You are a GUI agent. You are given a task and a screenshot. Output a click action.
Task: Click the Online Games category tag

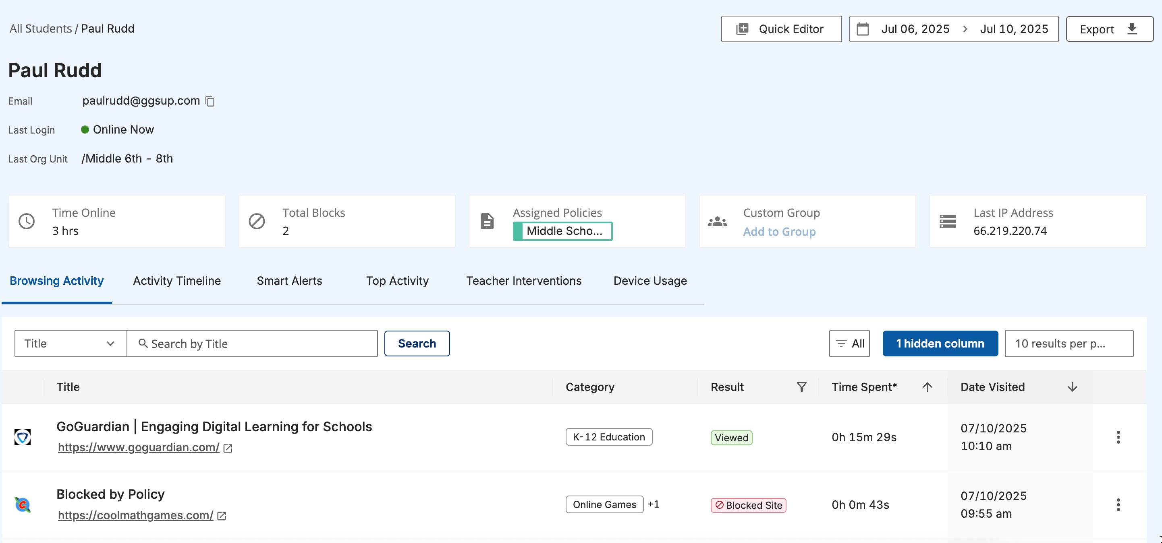tap(604, 504)
